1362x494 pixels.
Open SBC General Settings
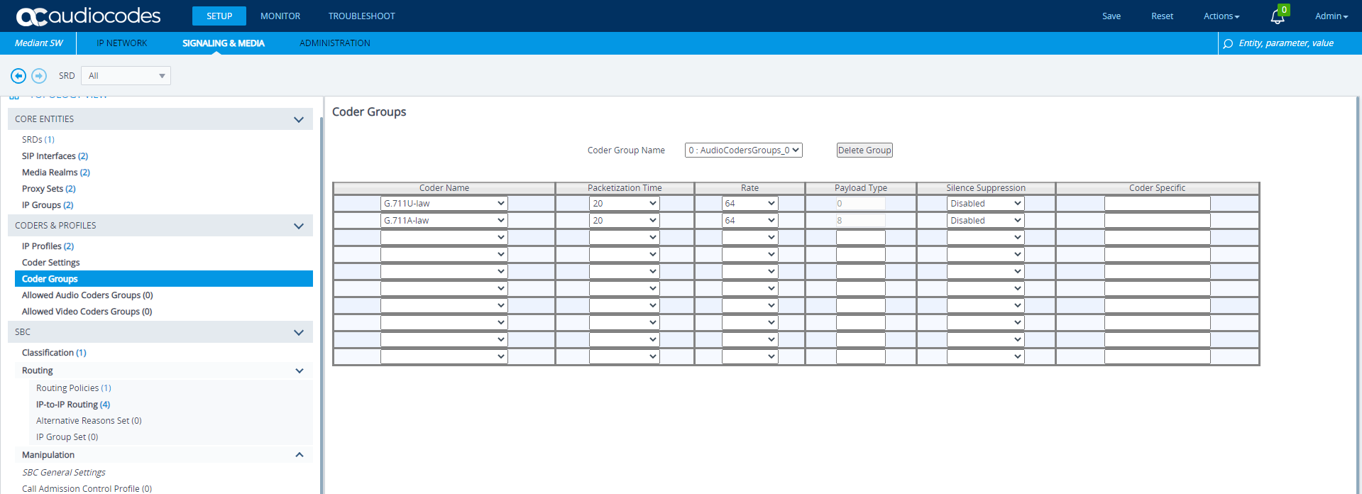(64, 473)
